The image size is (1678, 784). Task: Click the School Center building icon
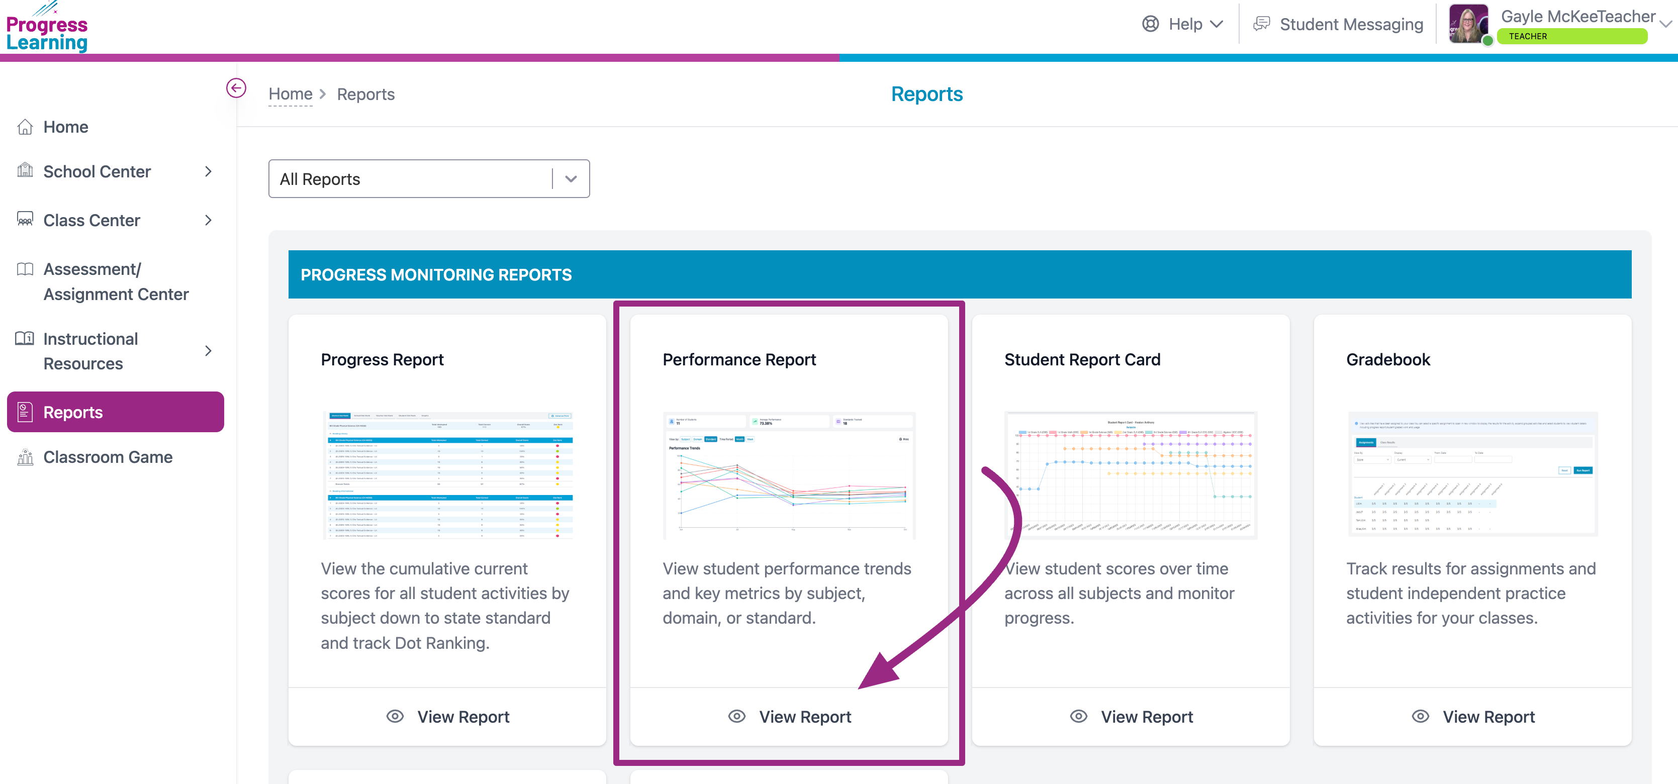25,170
